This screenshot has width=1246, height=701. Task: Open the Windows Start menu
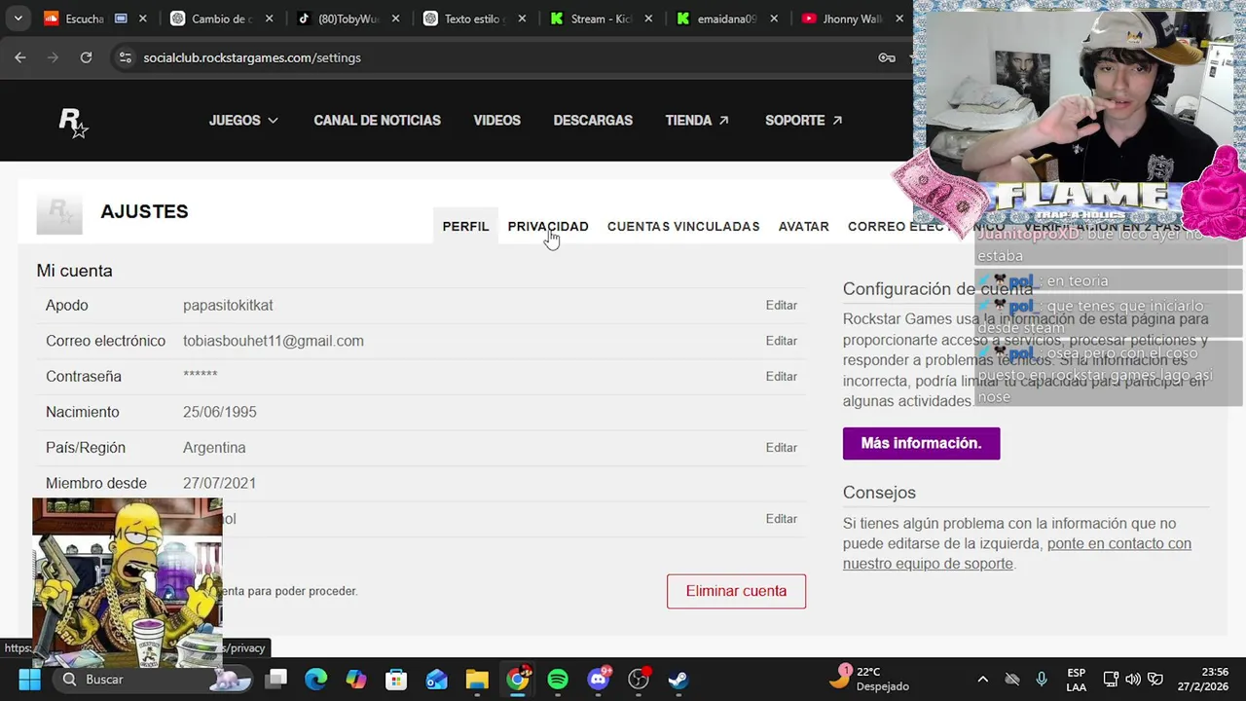pyautogui.click(x=29, y=680)
